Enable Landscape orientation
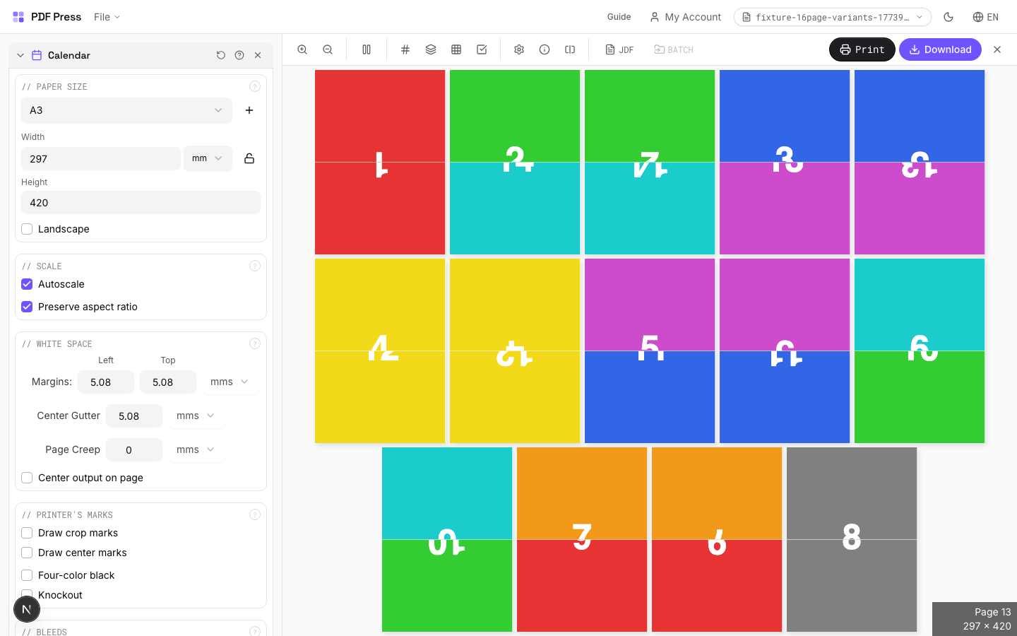 (27, 229)
